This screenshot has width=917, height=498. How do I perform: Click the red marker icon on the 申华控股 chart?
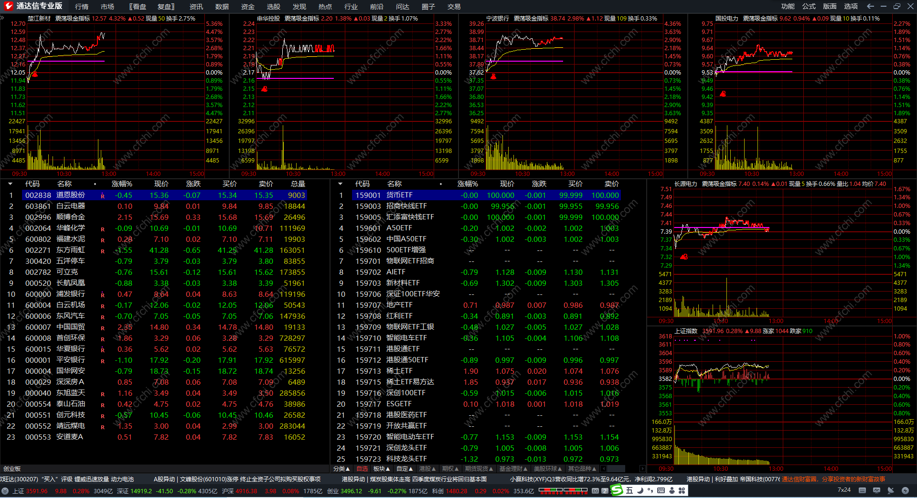tap(265, 89)
